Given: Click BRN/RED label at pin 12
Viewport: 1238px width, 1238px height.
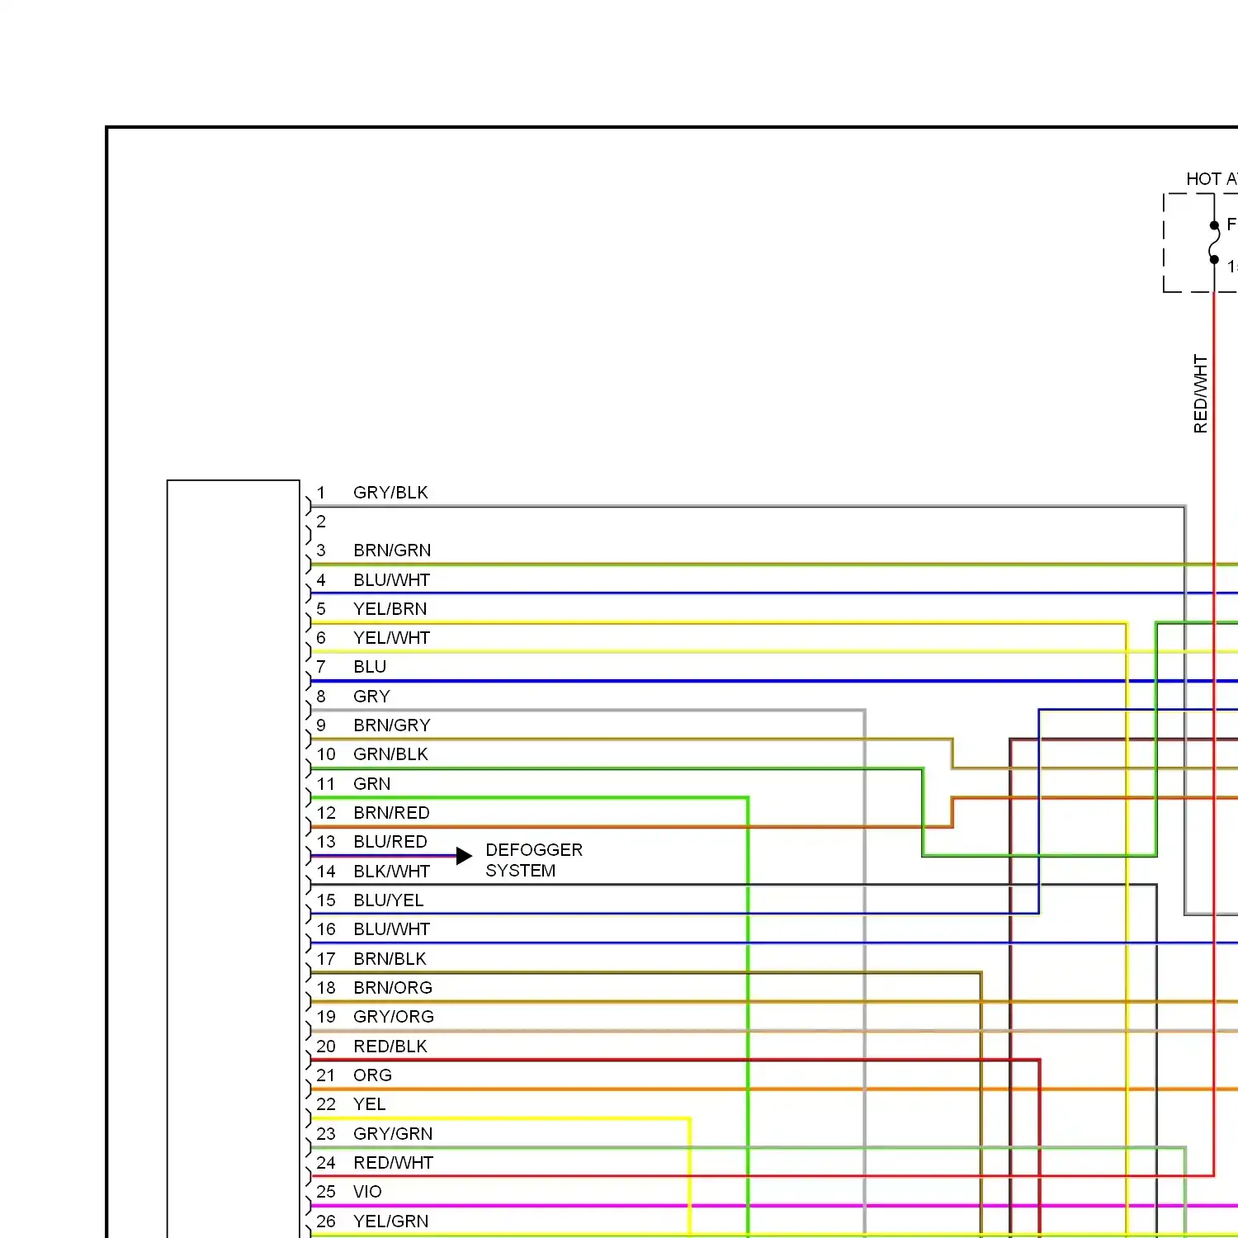Looking at the screenshot, I should tap(391, 813).
